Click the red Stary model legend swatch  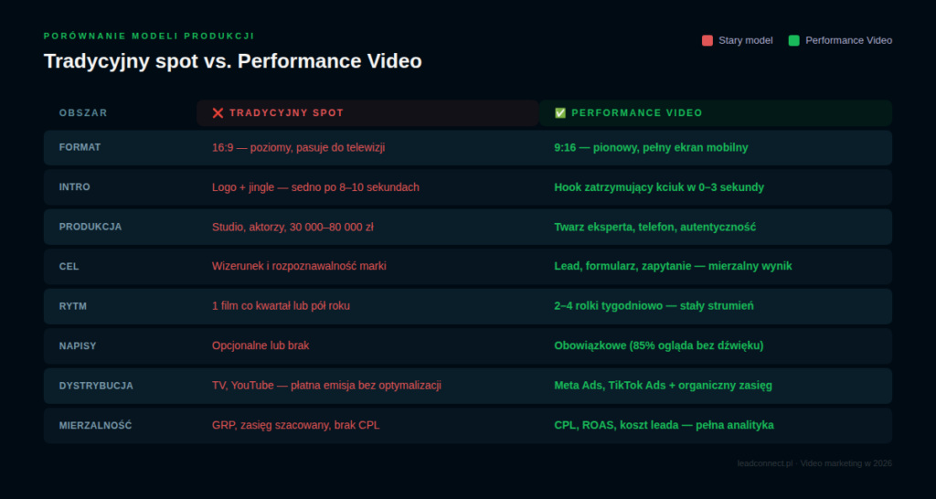707,40
